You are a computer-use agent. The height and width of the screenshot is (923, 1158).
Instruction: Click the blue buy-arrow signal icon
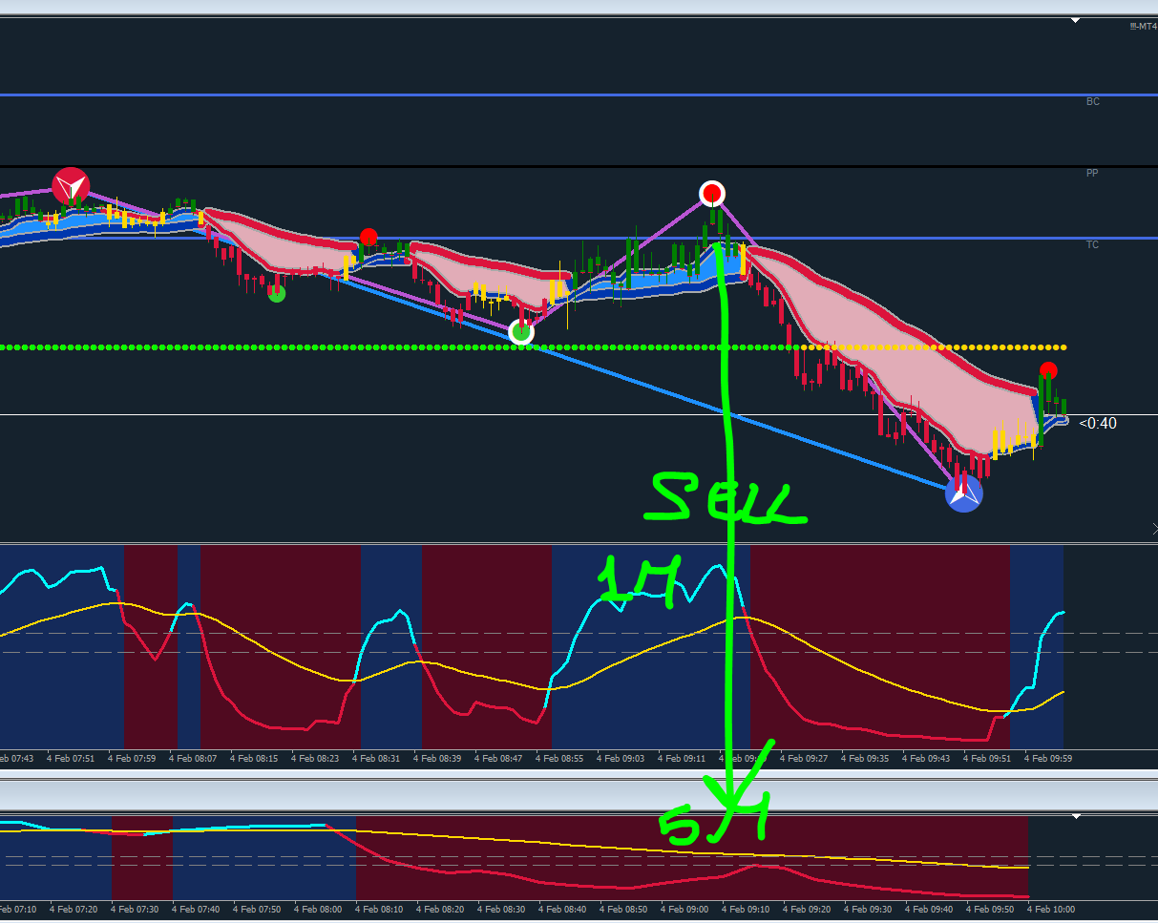click(963, 493)
